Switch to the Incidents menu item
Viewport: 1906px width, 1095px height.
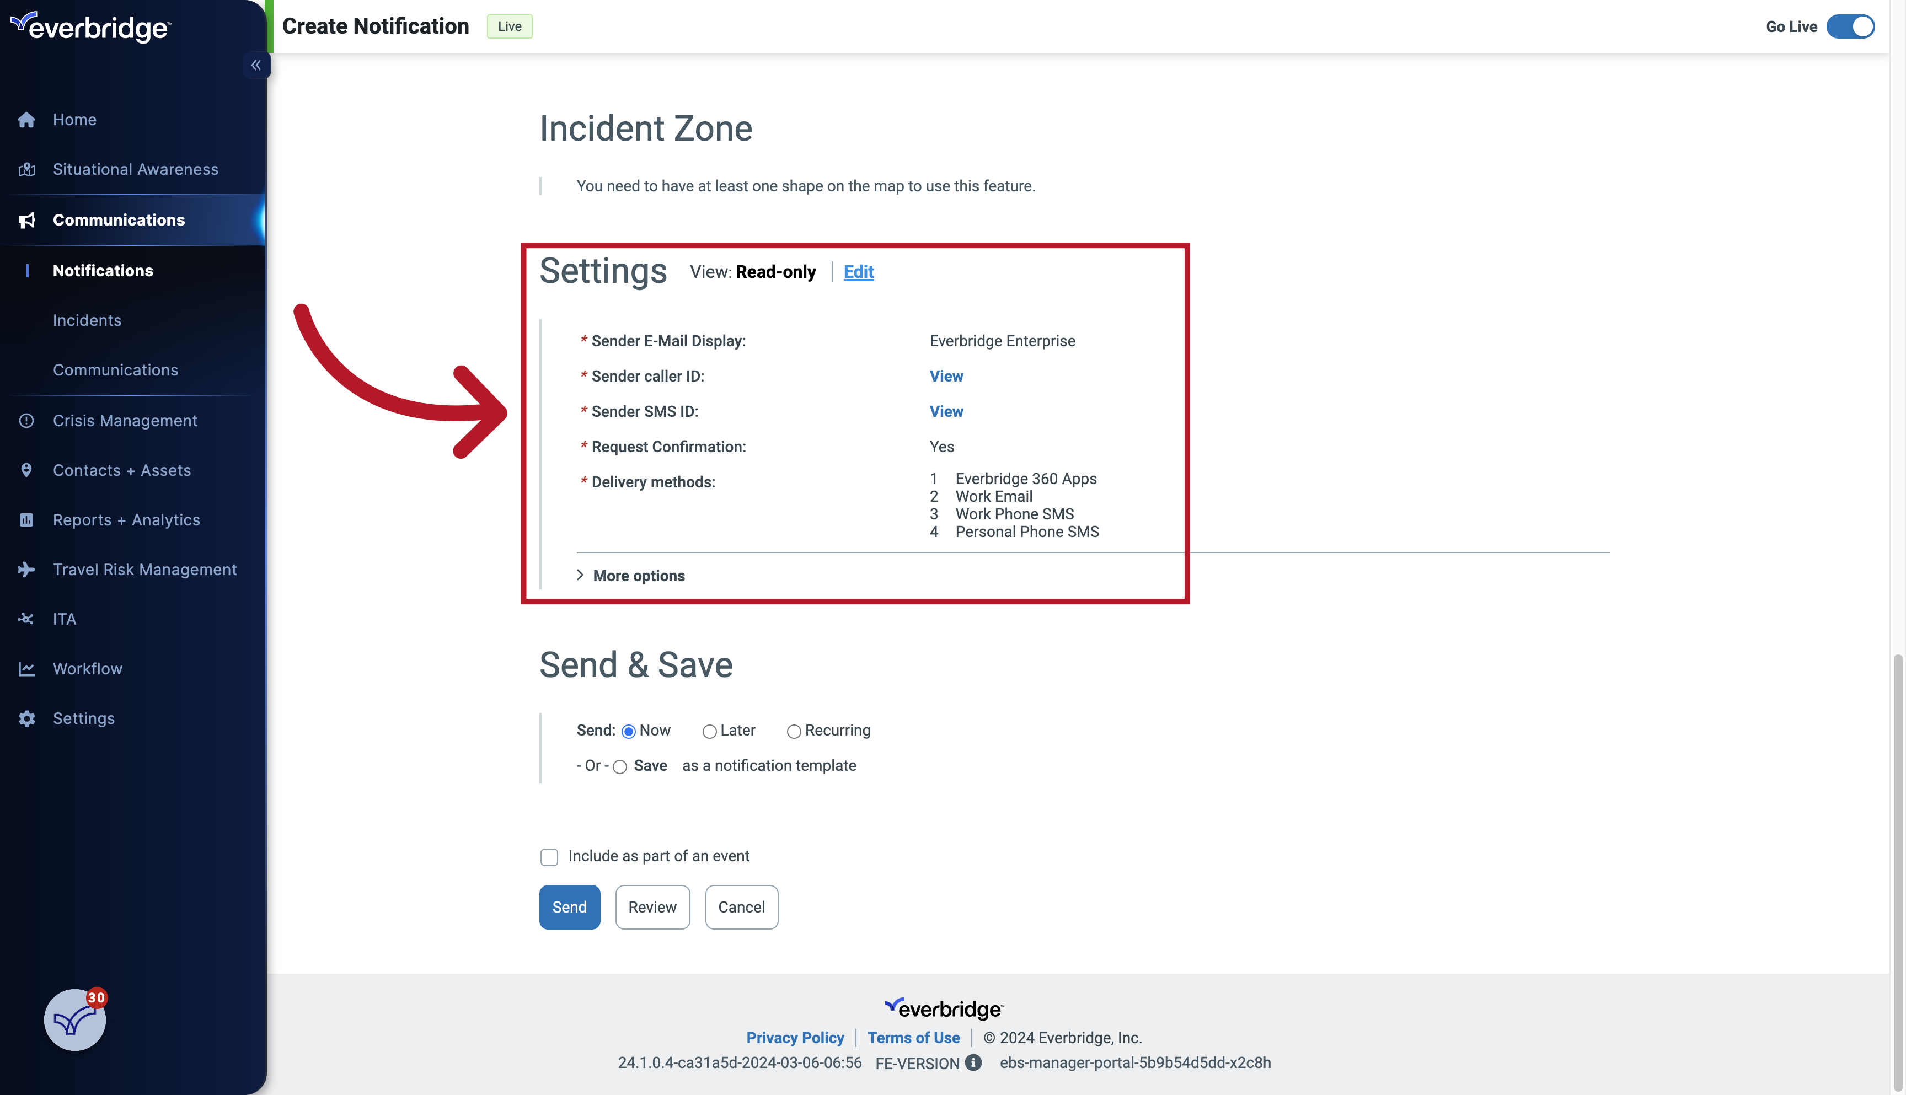[x=87, y=320]
